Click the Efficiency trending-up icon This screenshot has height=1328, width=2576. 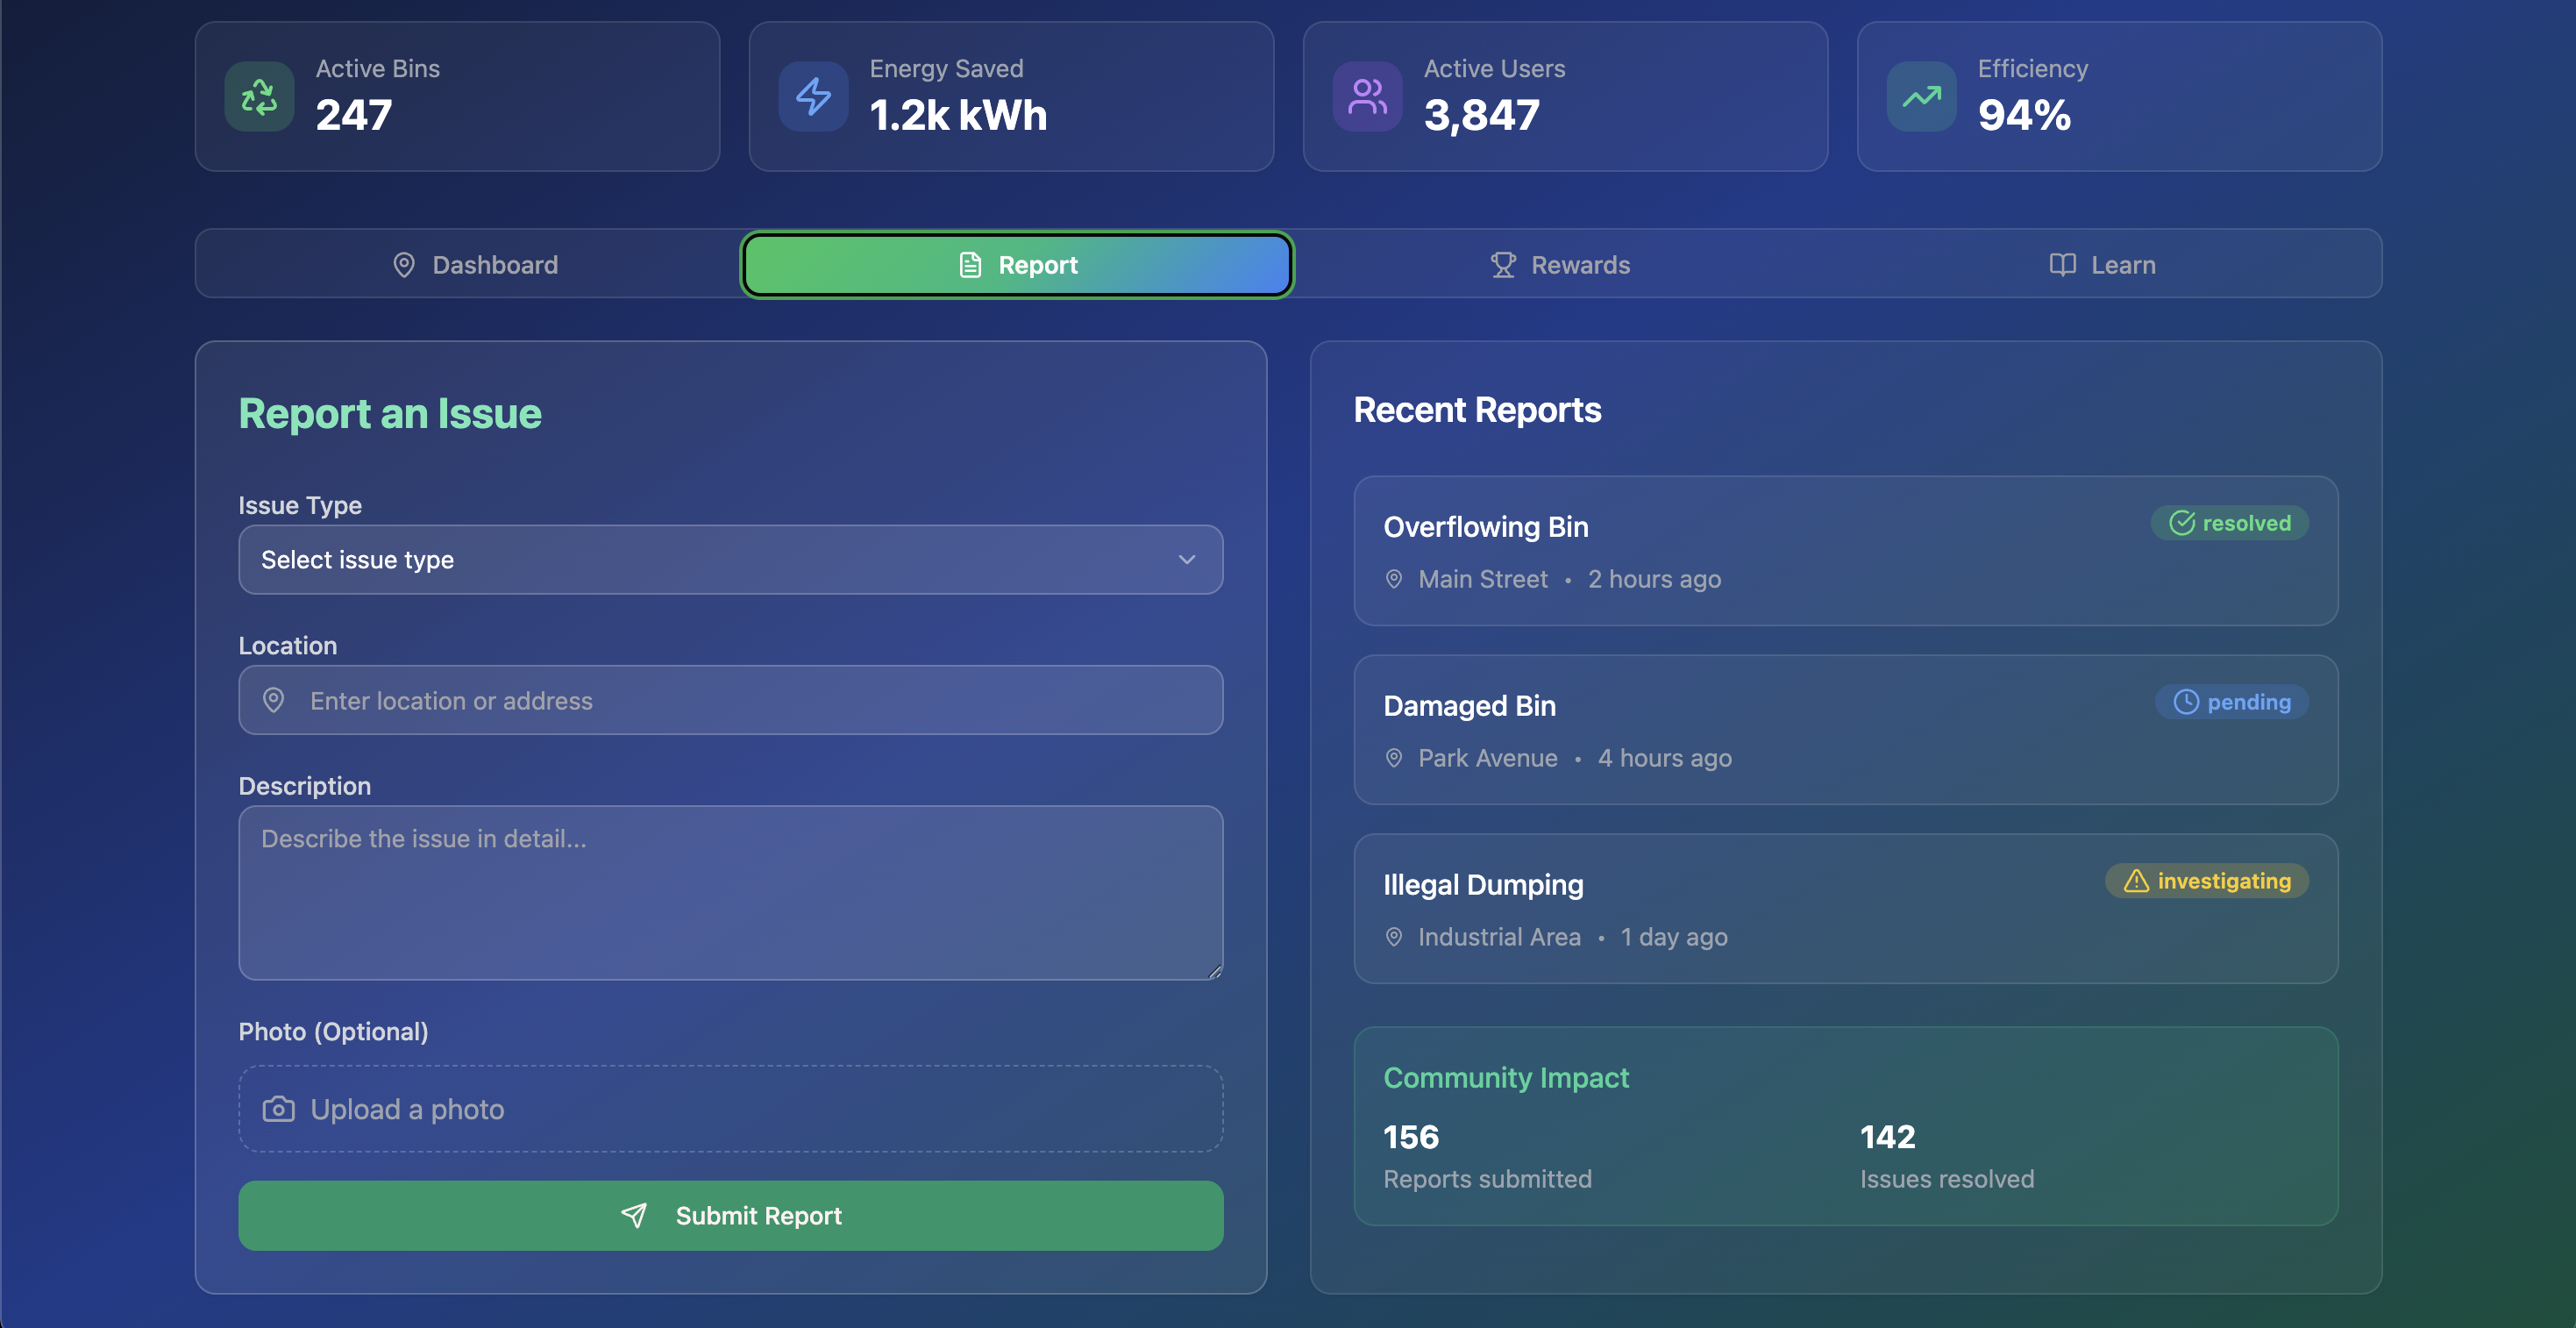point(1921,97)
